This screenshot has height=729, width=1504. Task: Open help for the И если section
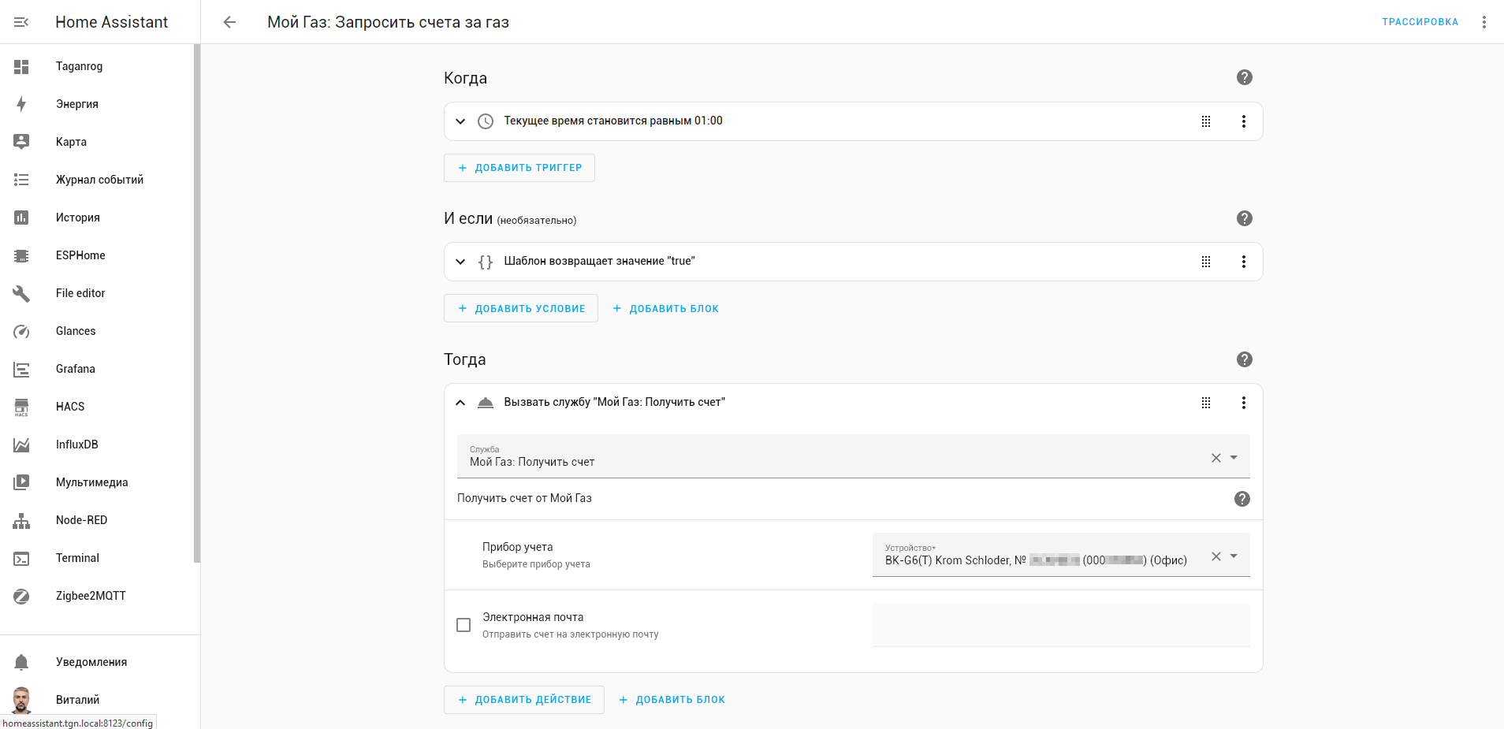[x=1245, y=218]
